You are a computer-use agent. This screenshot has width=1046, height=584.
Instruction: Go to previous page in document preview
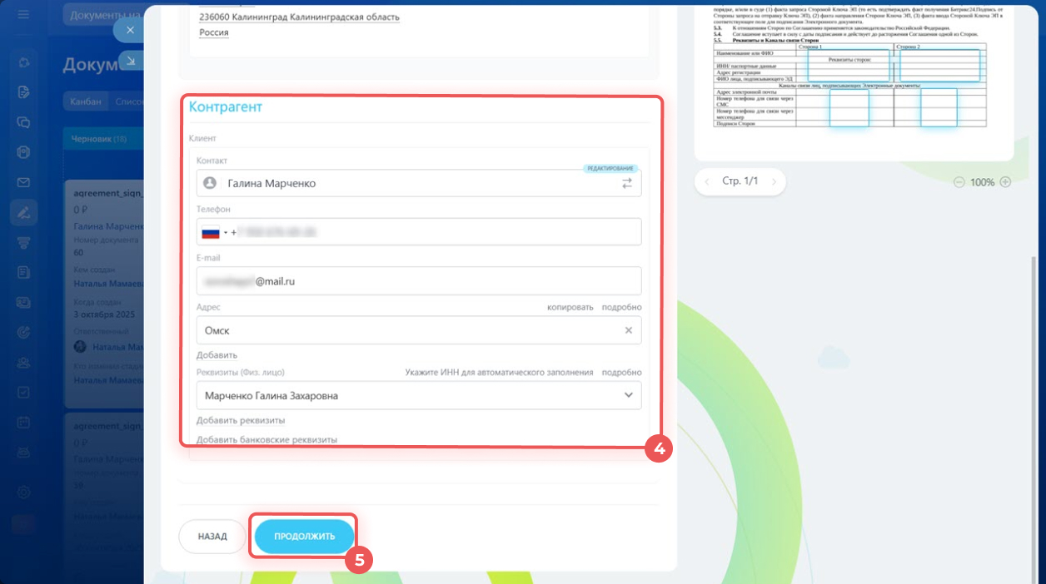point(707,181)
